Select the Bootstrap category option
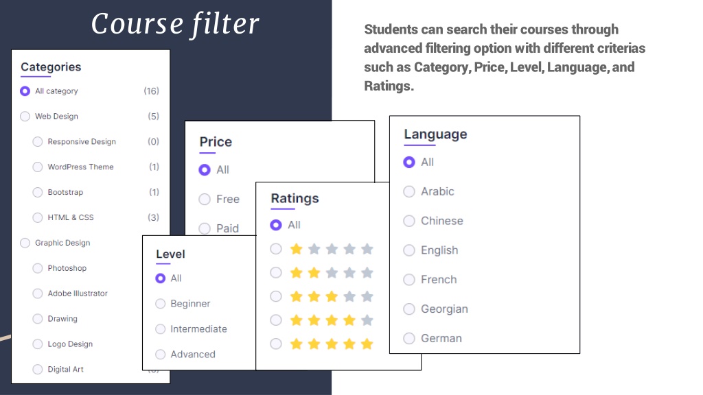 click(x=38, y=192)
